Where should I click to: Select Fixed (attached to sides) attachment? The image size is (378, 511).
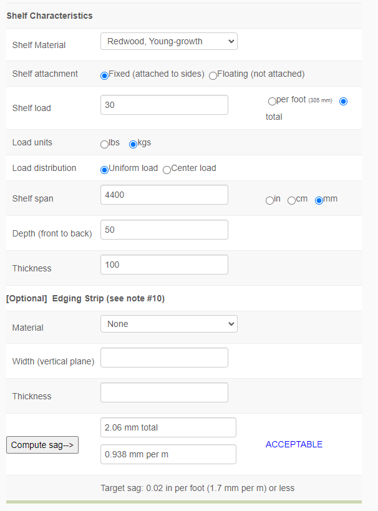[x=104, y=75]
